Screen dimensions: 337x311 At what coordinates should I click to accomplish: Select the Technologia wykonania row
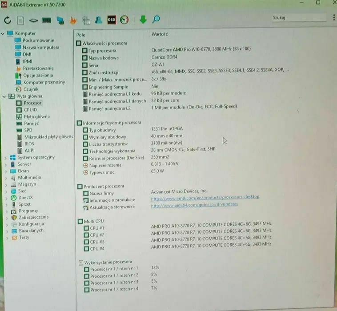pos(149,151)
